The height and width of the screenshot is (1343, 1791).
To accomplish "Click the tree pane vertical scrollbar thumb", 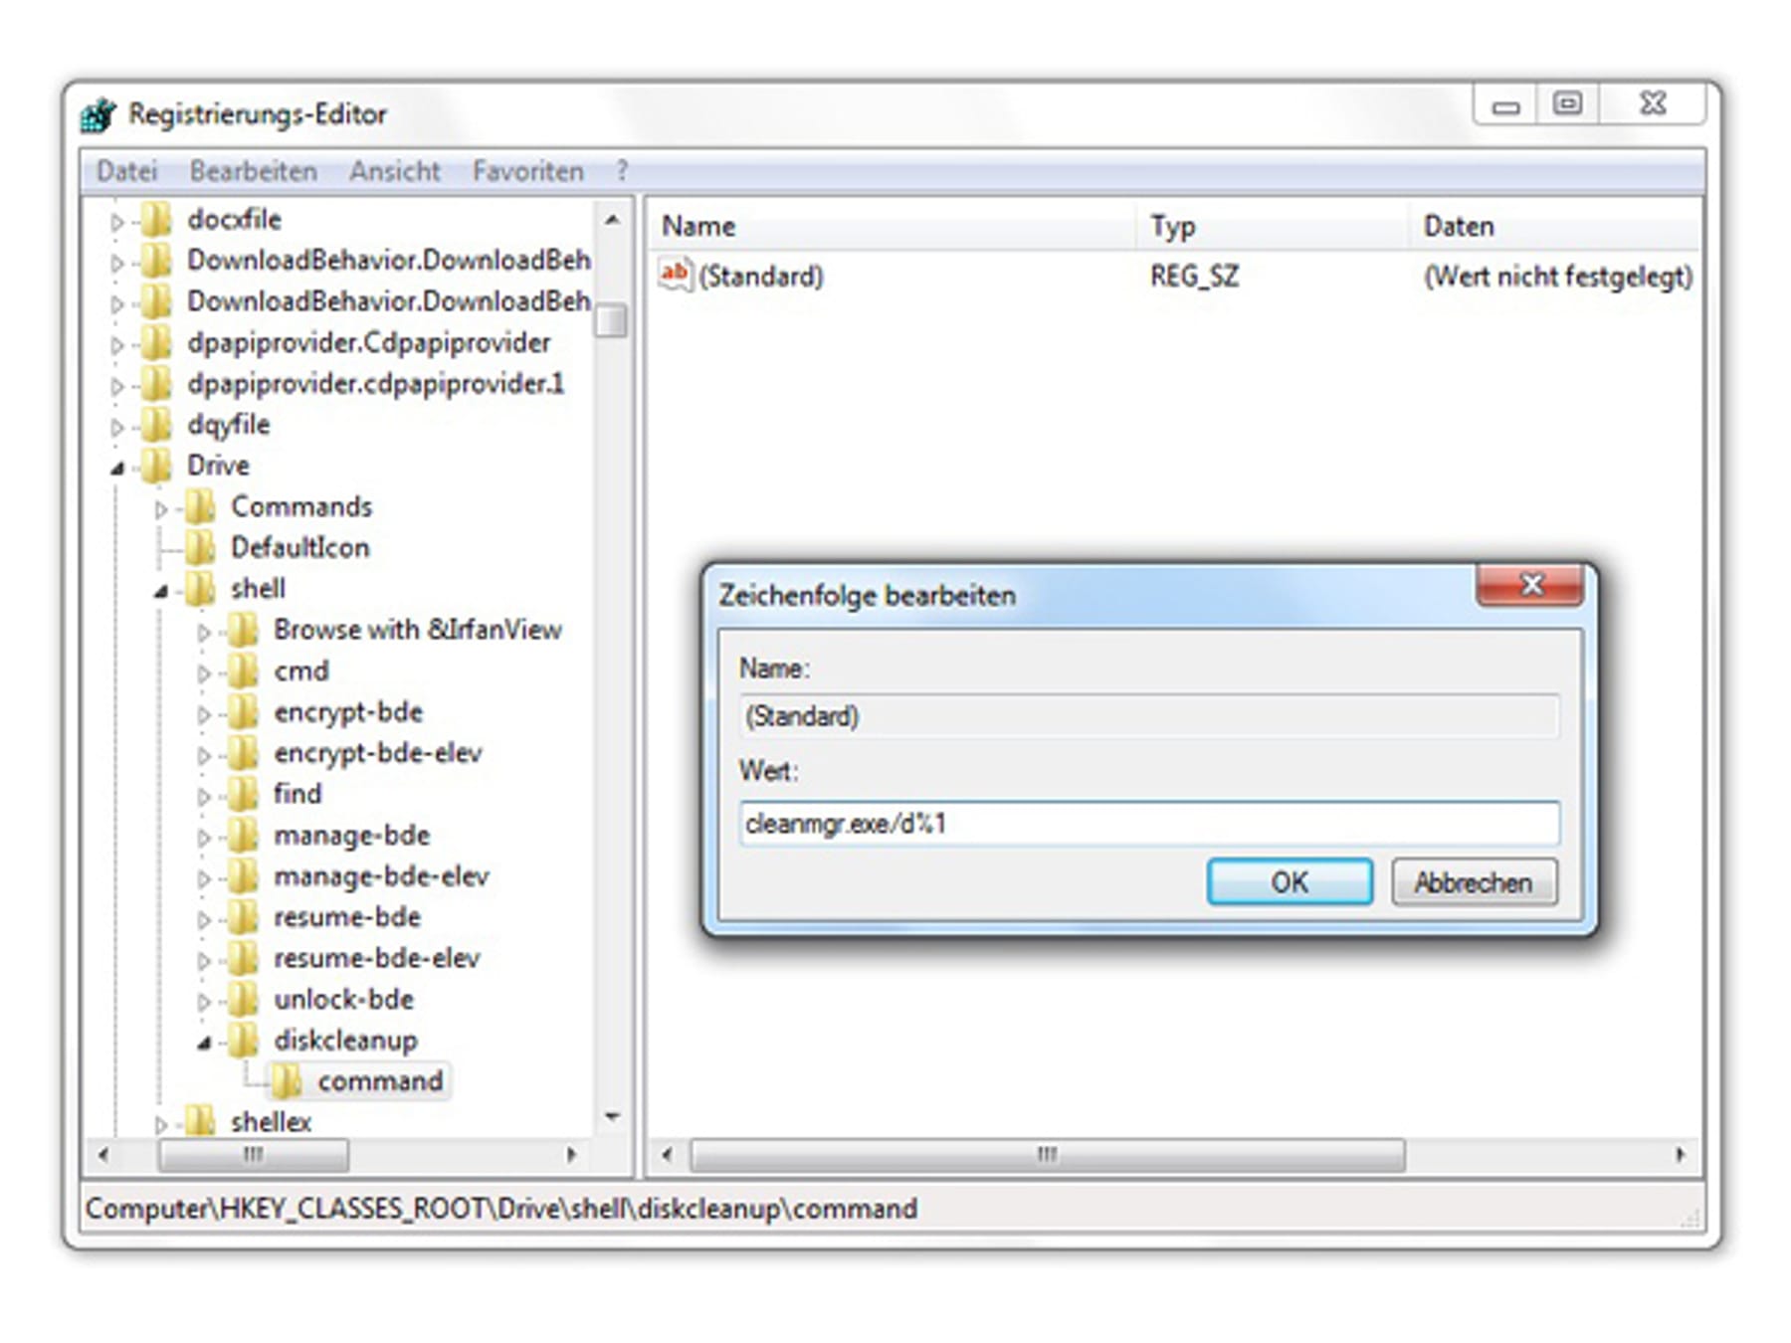I will point(612,321).
